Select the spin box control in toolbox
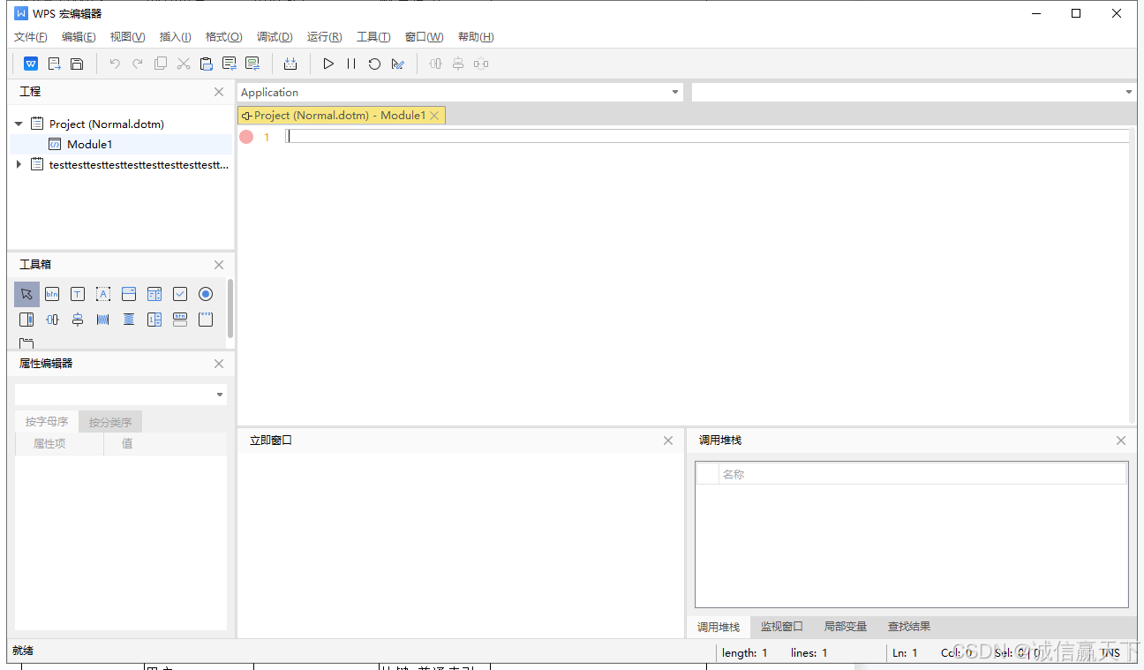Viewport: 1144px width, 670px height. [154, 320]
